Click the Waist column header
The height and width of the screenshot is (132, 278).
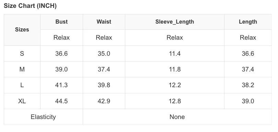[104, 22]
